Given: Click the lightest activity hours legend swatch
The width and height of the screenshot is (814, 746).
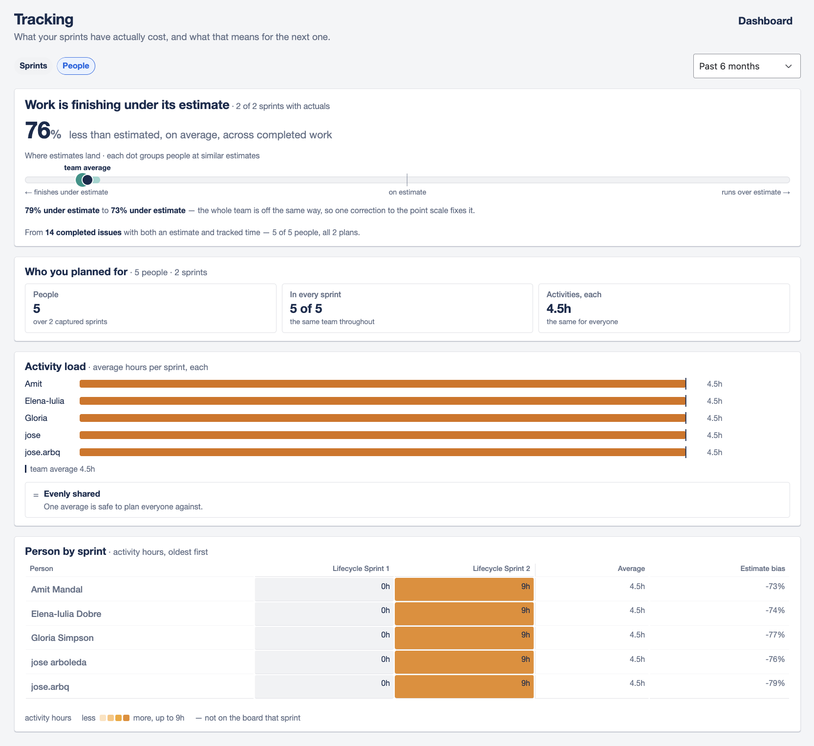Looking at the screenshot, I should click(x=103, y=718).
